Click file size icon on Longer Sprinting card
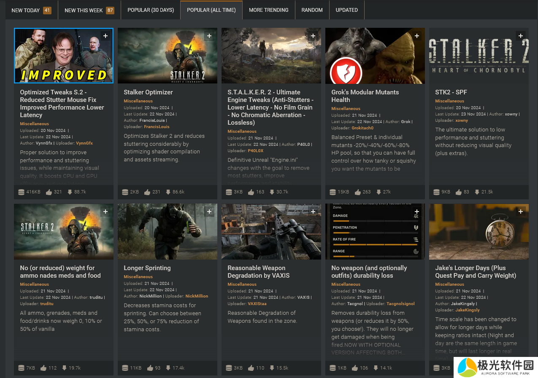This screenshot has width=538, height=378. point(125,368)
